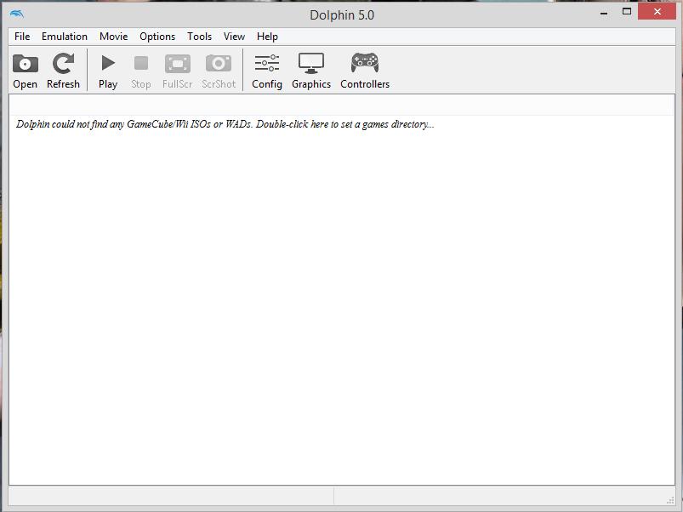Viewport: 683px width, 512px height.
Task: Open the Help menu
Action: click(x=267, y=37)
